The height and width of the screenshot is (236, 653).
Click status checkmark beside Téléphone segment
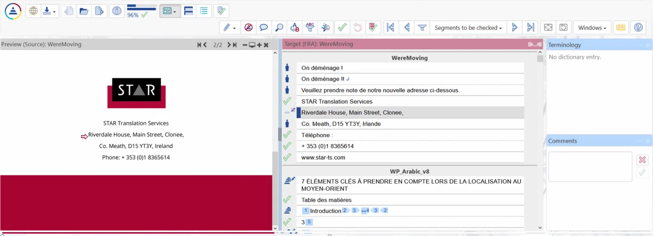coord(287,135)
